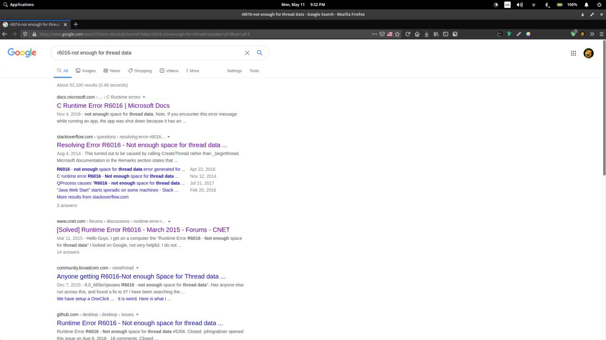Open the 'C runtime error R6016' sublink
This screenshot has height=340, width=606.
click(118, 176)
